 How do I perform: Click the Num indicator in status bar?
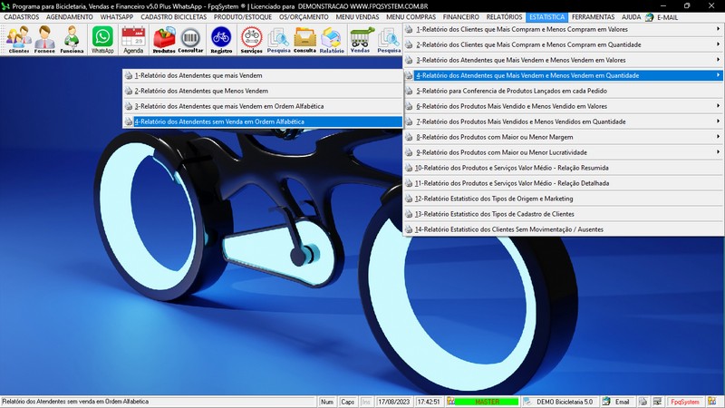tap(327, 402)
